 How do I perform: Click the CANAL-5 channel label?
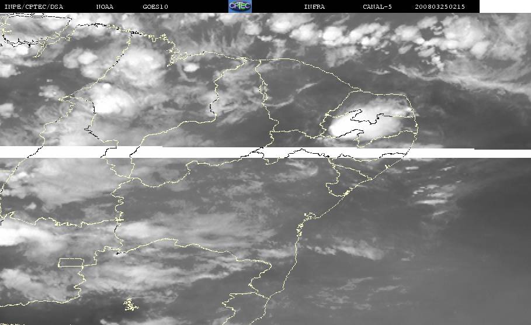coord(378,6)
